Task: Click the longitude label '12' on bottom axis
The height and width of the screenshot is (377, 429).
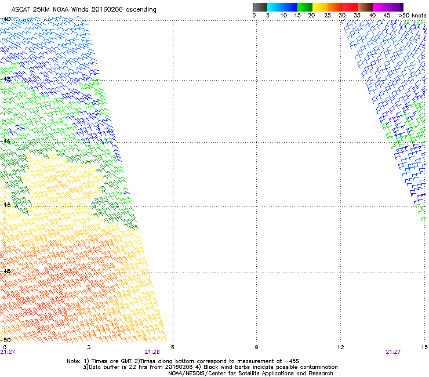Action: pyautogui.click(x=340, y=347)
